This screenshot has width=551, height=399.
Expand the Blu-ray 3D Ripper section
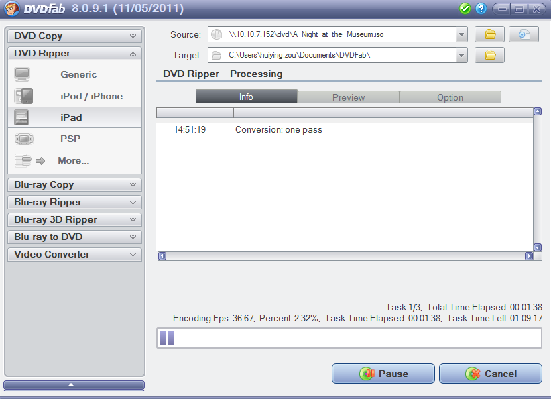coord(74,220)
